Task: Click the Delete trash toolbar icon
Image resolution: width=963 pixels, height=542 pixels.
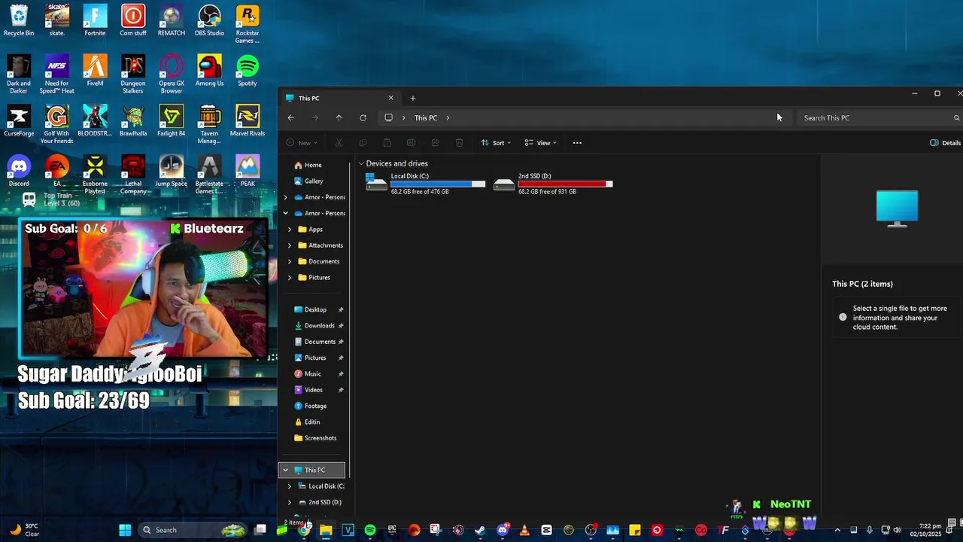Action: point(459,142)
